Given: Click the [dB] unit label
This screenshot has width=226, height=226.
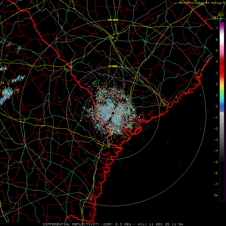Looking at the screenshot, I should click(x=214, y=18).
